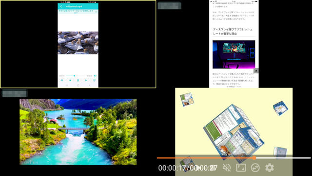Tap the next track button in phone player
The width and height of the screenshot is (312, 176).
[86, 80]
